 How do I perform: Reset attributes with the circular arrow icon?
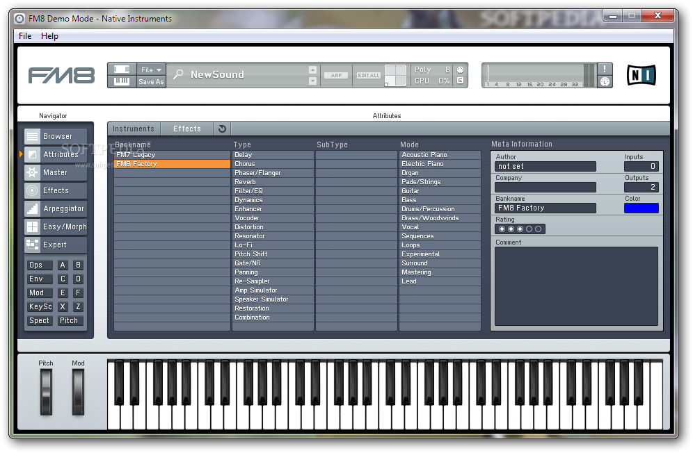tap(223, 129)
